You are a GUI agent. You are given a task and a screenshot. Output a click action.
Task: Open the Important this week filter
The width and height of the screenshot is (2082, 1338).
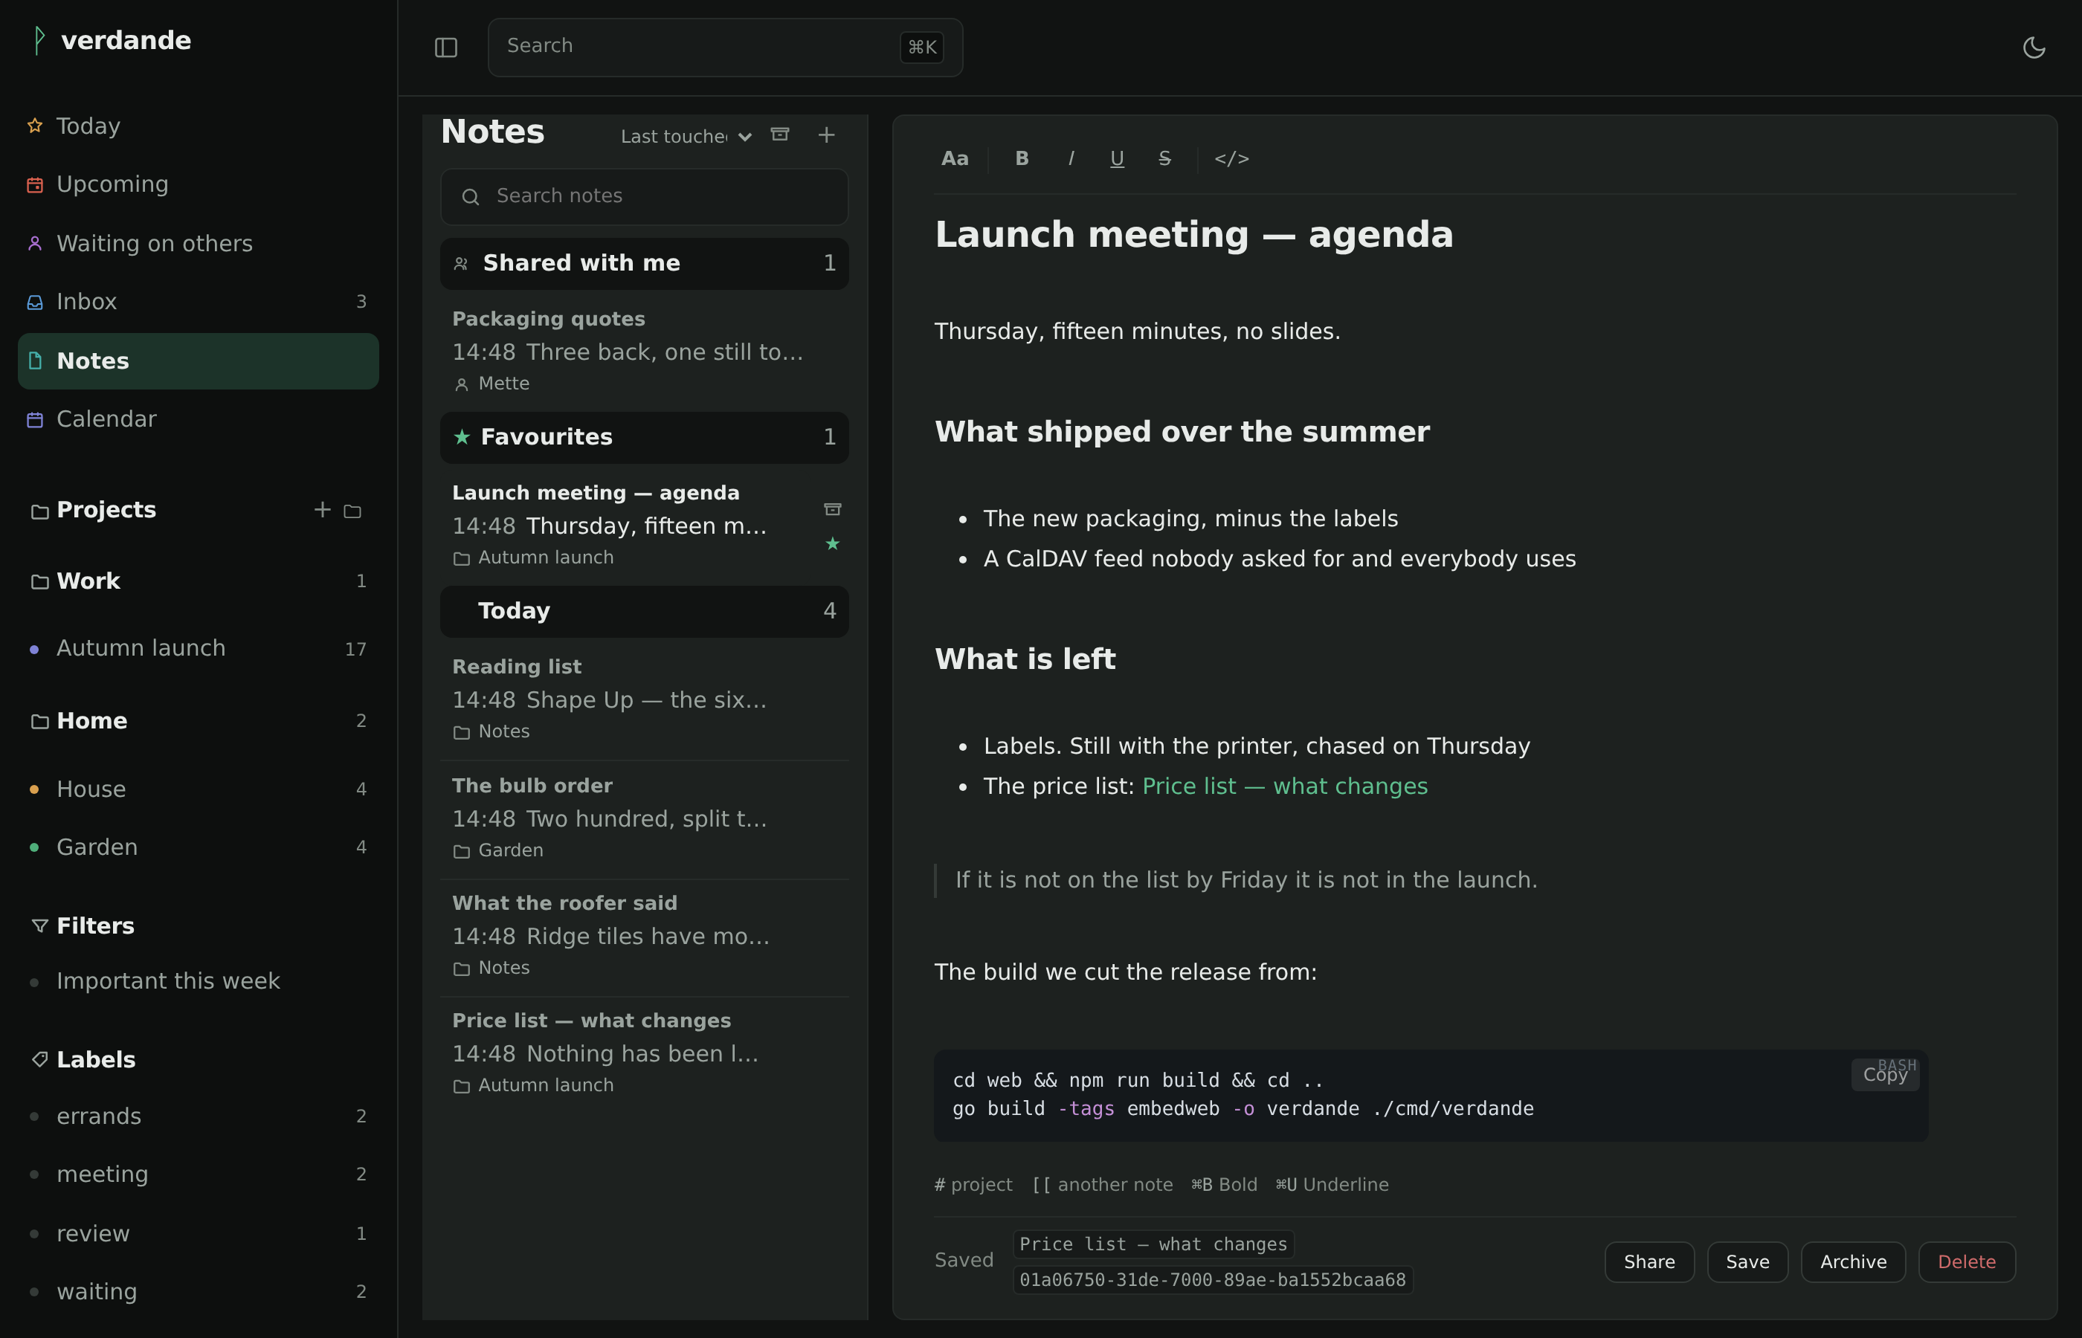click(198, 981)
